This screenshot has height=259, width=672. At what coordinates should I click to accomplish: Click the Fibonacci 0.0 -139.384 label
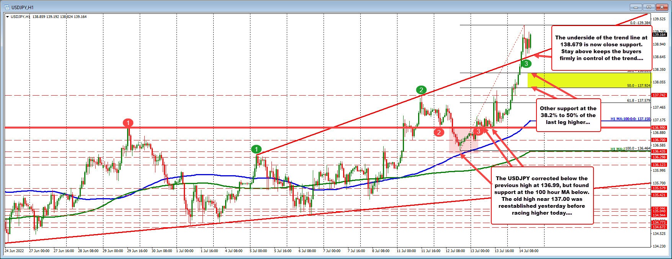[x=640, y=23]
